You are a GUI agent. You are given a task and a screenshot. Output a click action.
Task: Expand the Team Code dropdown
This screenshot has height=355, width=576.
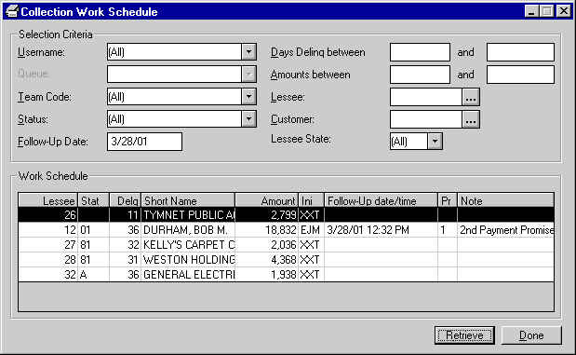pyautogui.click(x=248, y=97)
